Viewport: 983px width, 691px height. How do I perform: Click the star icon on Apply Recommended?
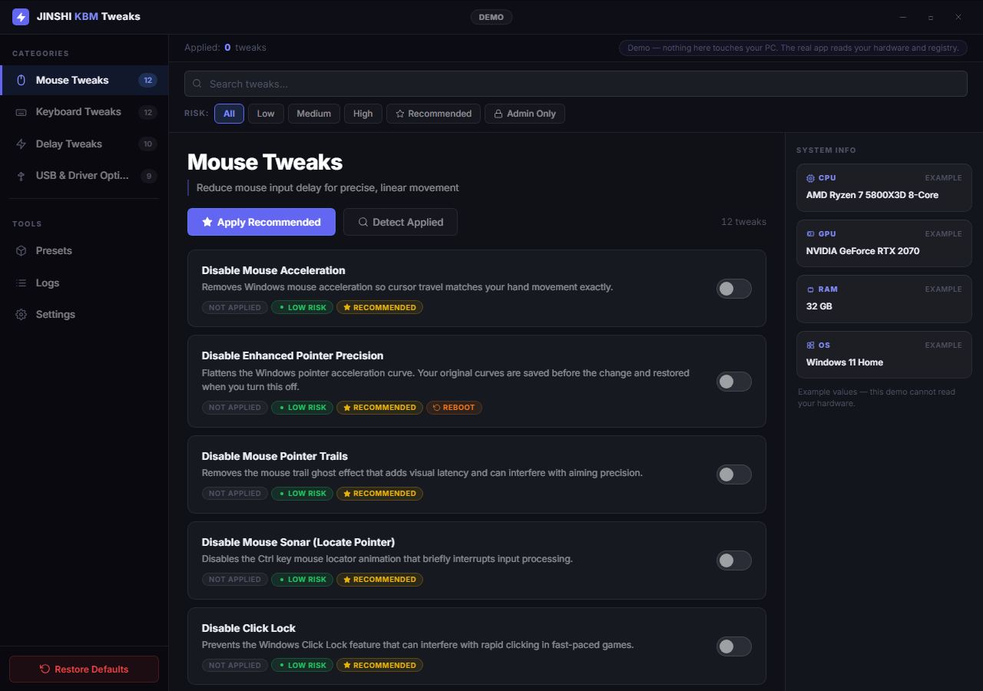[207, 222]
